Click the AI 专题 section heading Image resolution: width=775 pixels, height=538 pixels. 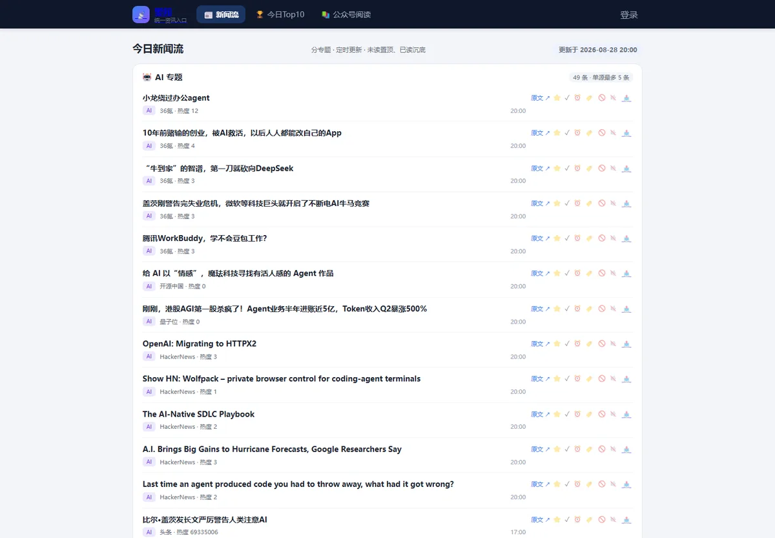[x=163, y=77]
